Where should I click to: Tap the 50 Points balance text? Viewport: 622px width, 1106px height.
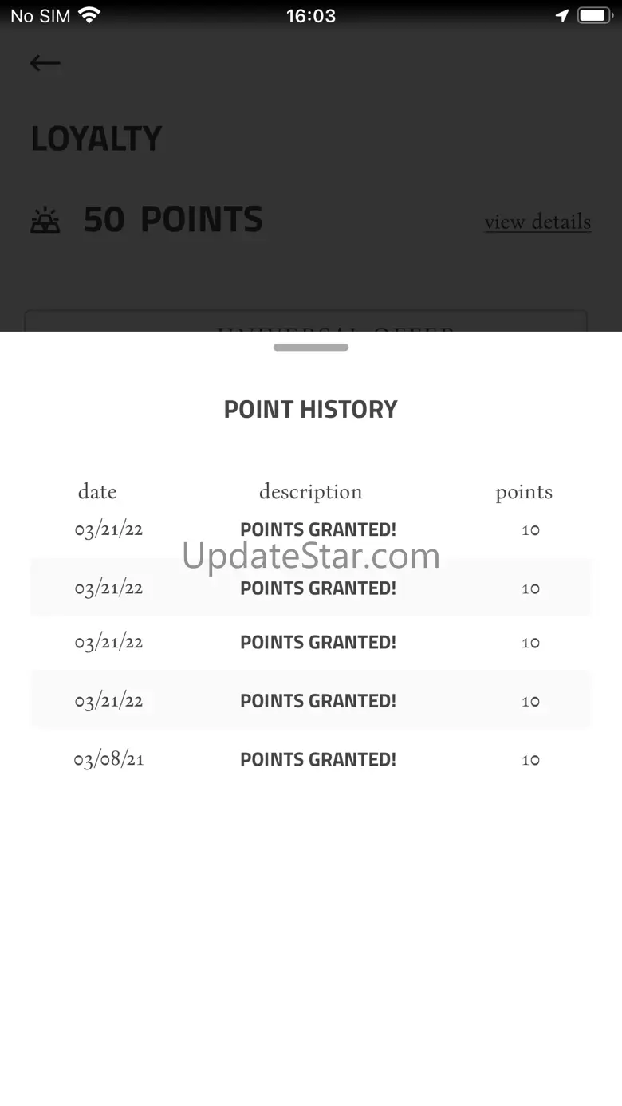click(x=173, y=220)
